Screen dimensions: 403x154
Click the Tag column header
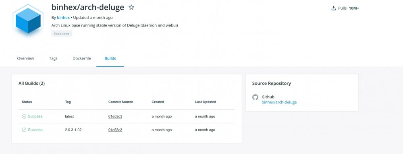pyautogui.click(x=68, y=102)
